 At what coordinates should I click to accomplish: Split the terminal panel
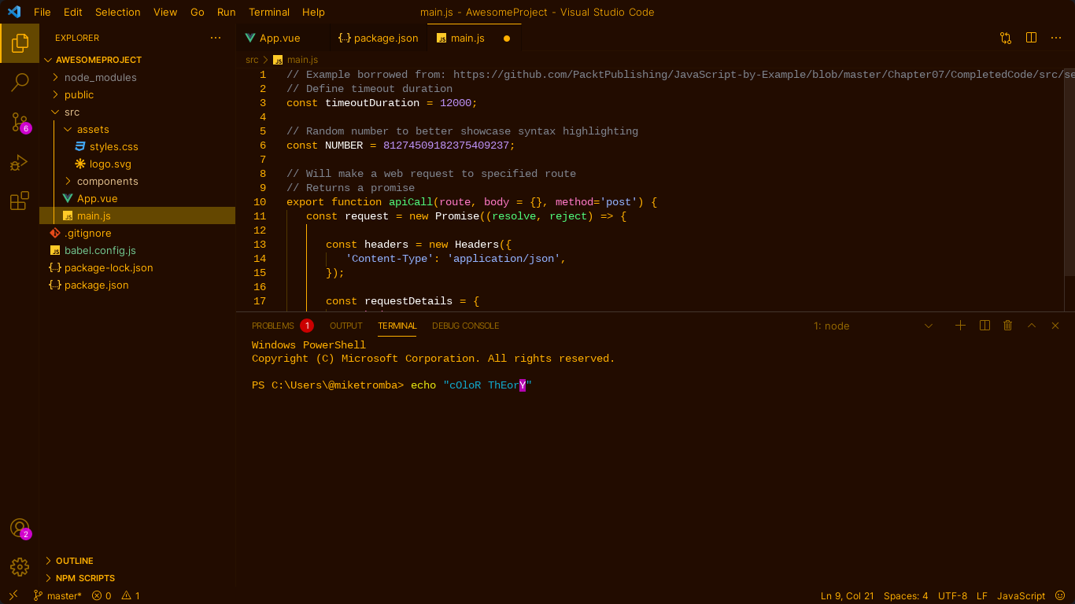[984, 326]
